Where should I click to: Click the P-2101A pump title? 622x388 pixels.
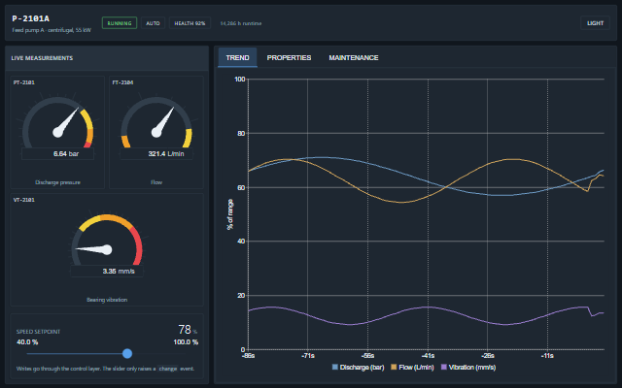click(x=30, y=18)
